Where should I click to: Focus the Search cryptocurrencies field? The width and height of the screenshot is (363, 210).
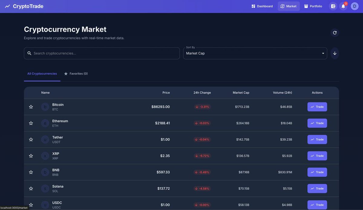point(102,53)
